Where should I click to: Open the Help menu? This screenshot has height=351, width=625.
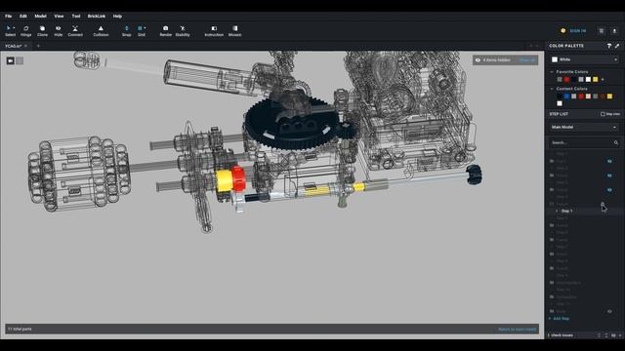117,17
